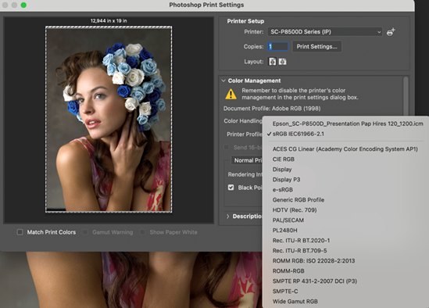Select ACES CG Linear profile
This screenshot has height=308, width=429.
coord(345,149)
